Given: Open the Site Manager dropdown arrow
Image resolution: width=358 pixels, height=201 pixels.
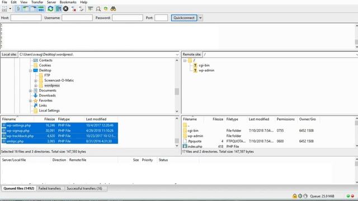Looking at the screenshot, I should click(x=10, y=9).
